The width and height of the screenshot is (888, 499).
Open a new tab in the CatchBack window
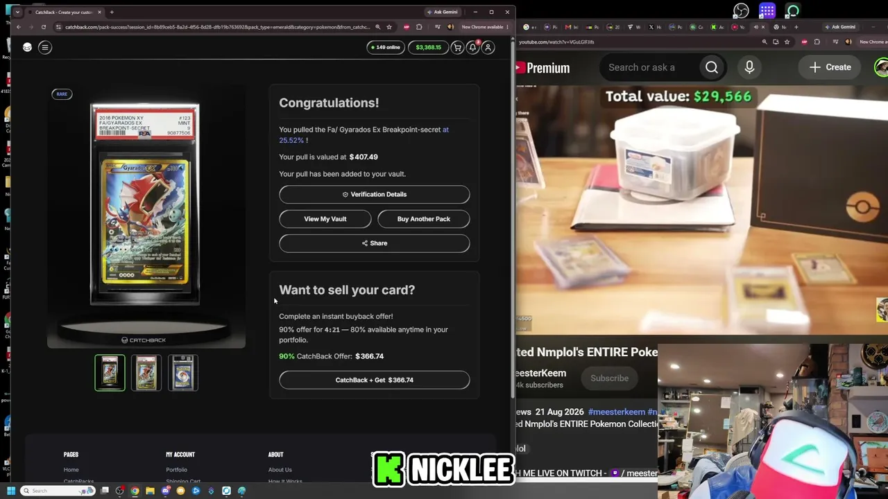(112, 12)
